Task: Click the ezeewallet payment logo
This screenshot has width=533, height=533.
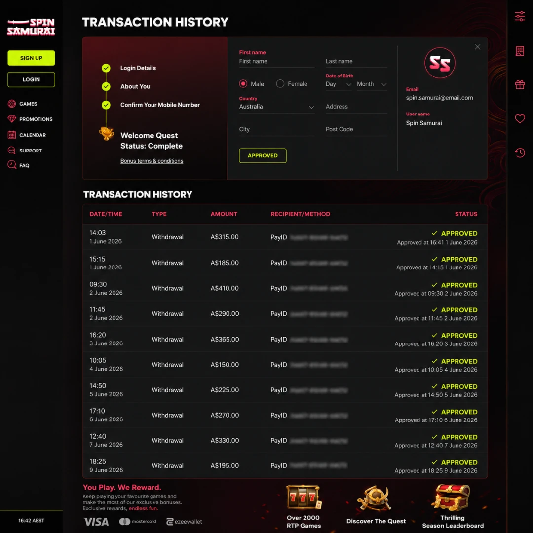Action: (184, 522)
